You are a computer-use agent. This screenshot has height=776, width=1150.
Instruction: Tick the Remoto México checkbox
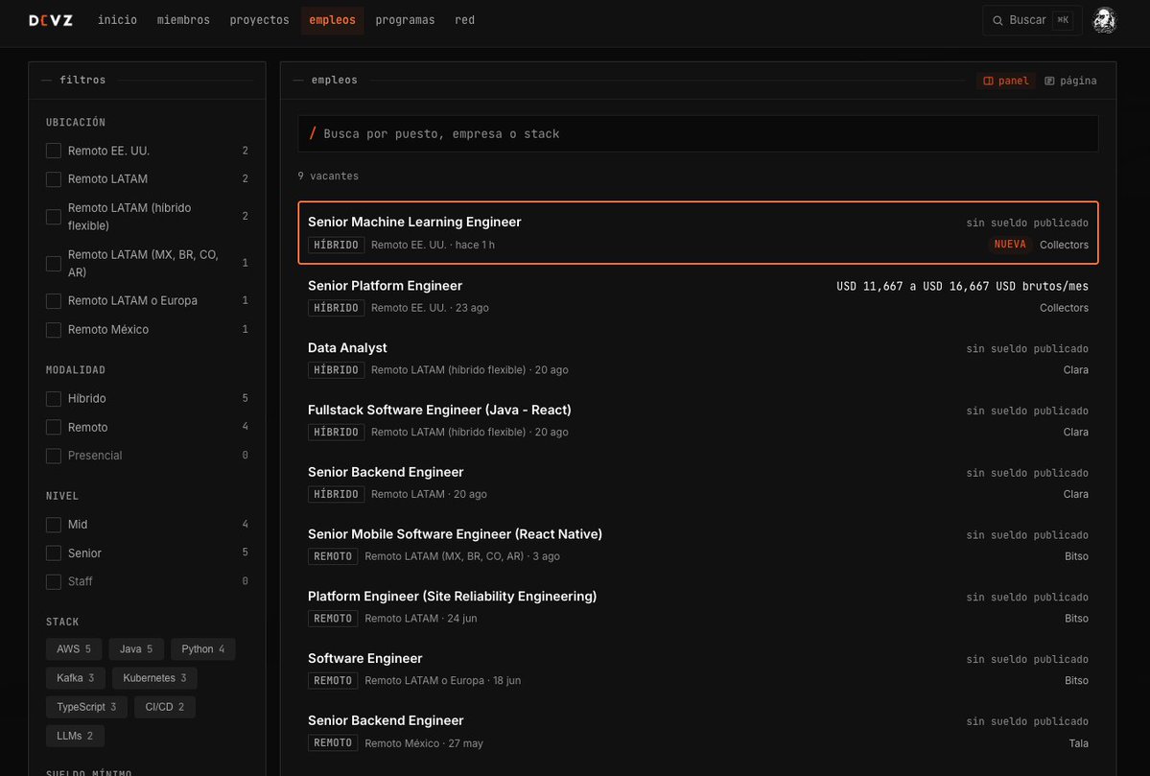(x=54, y=330)
